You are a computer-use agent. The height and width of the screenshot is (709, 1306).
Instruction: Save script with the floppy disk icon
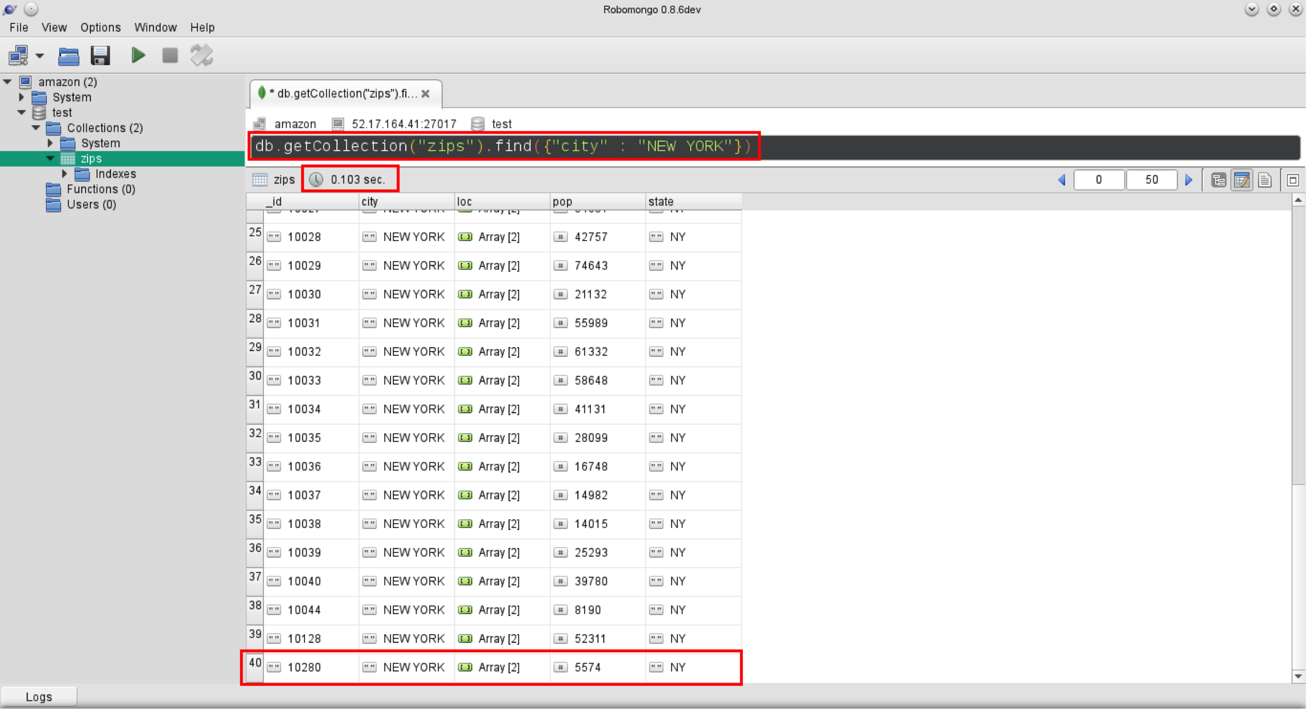tap(100, 55)
